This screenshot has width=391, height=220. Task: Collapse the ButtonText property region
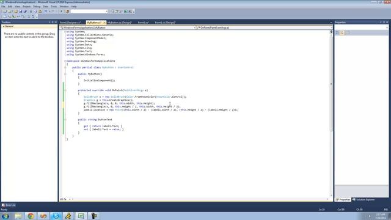pyautogui.click(x=65, y=120)
